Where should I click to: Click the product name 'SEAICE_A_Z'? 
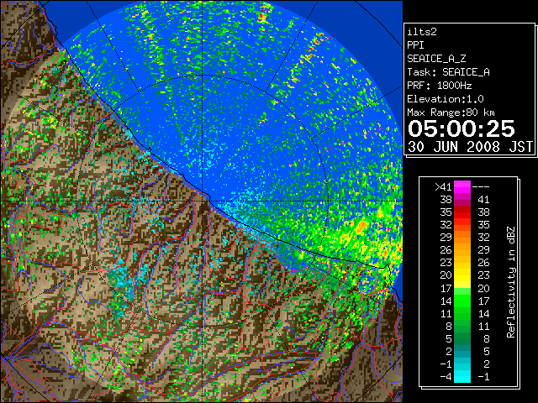[x=436, y=59]
